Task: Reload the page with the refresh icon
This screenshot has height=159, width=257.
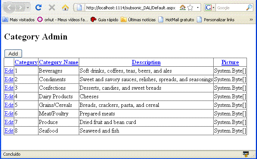Action: pyautogui.click(x=38, y=7)
